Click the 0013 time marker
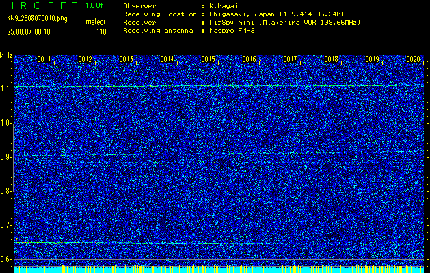Image resolution: width=430 pixels, height=273 pixels. (126, 59)
